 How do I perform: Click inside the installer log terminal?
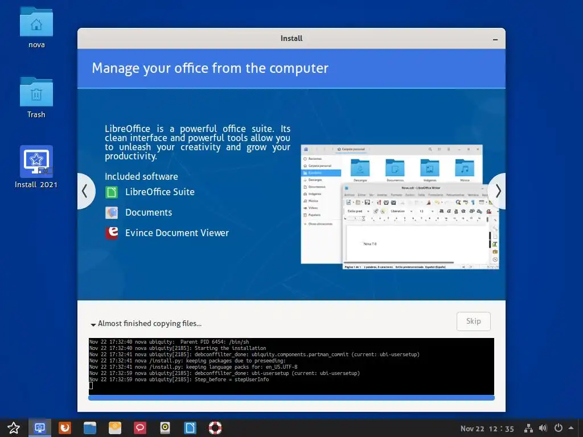[291, 366]
